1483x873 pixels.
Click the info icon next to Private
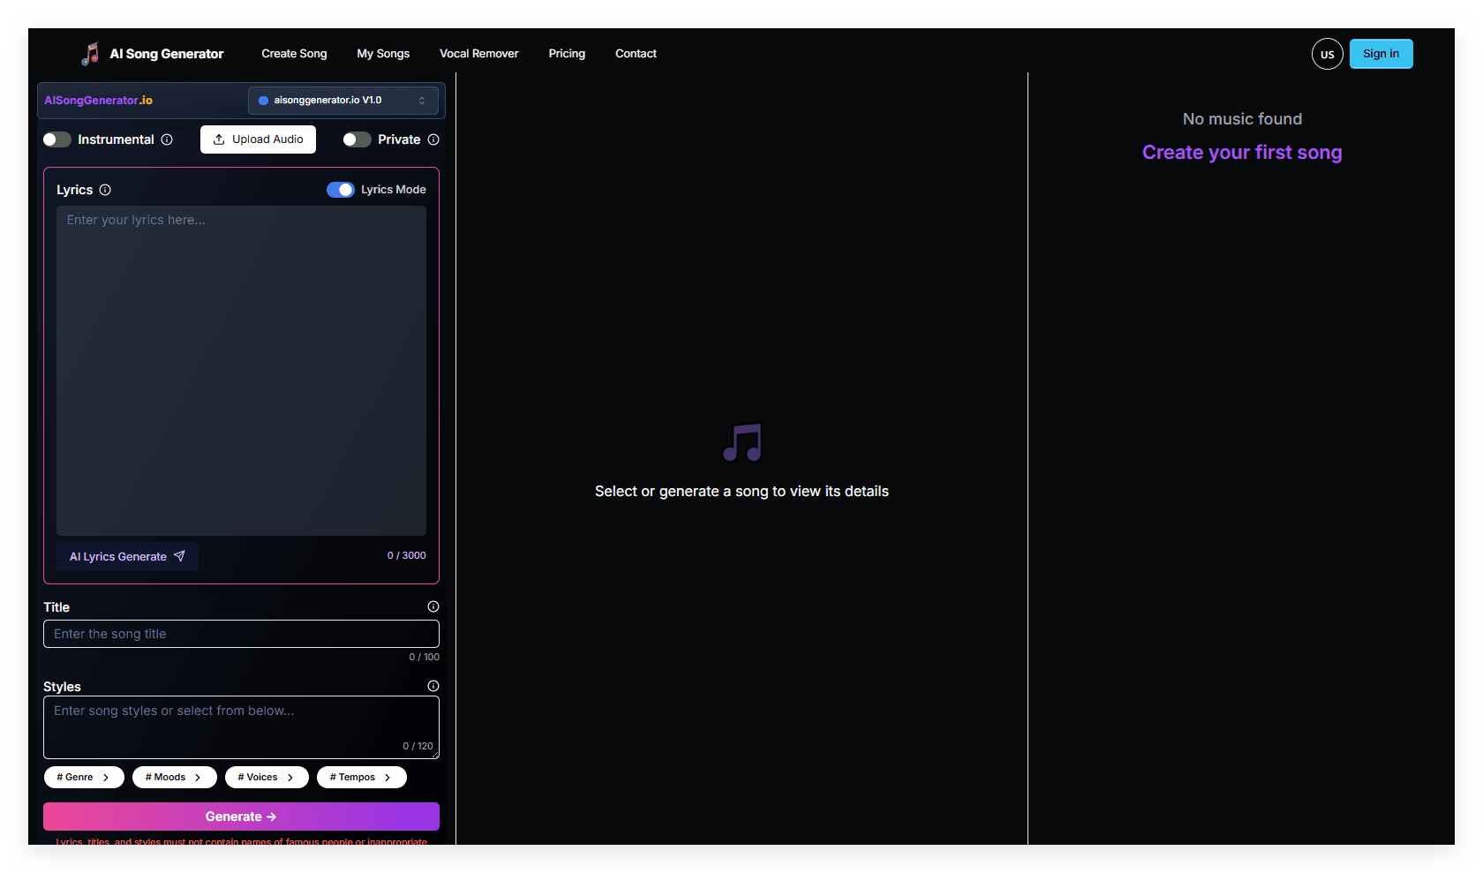tap(433, 139)
